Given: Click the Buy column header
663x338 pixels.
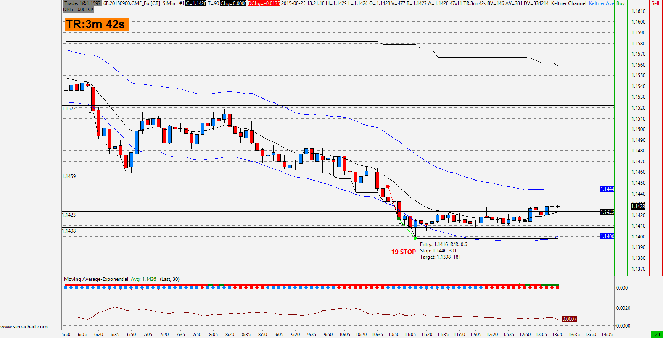Looking at the screenshot, I should coord(621,3).
